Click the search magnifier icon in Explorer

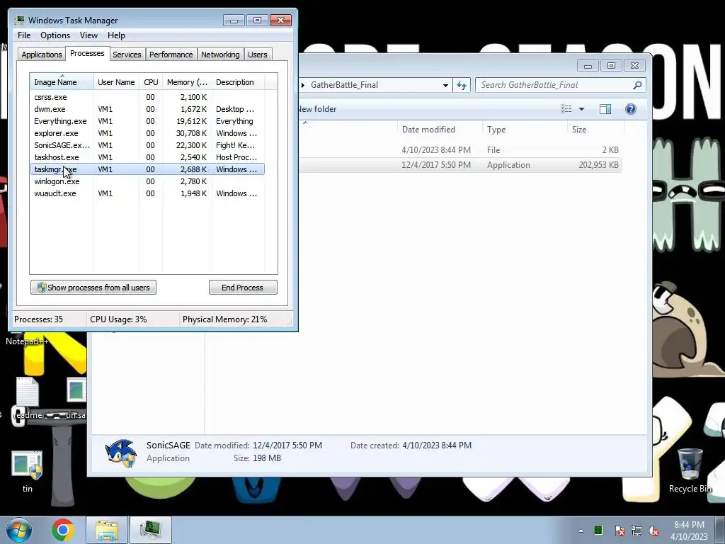[637, 85]
